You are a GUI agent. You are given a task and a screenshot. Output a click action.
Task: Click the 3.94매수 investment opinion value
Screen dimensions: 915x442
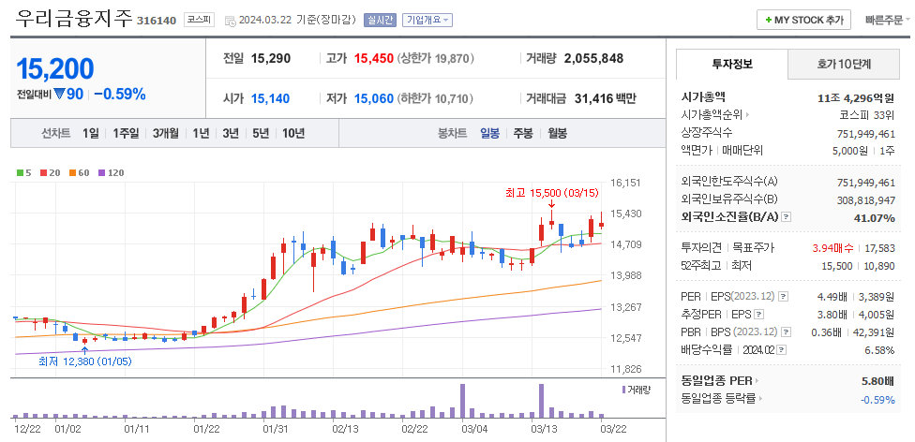832,248
